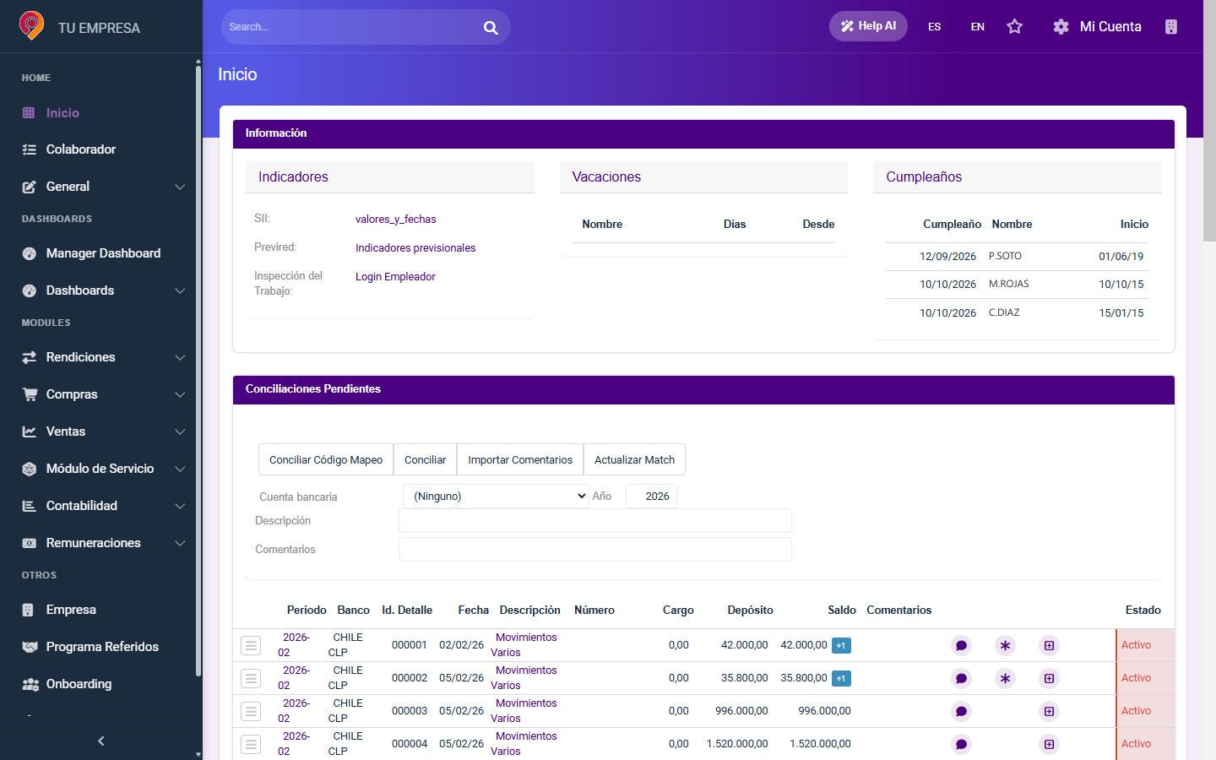
Task: Open comment bubble for row 000001
Action: pos(961,645)
